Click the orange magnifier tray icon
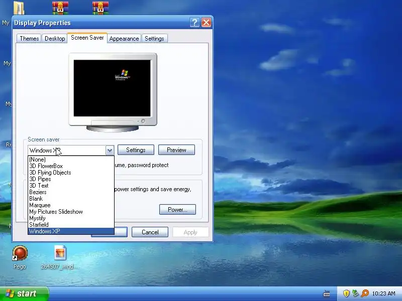 point(365,293)
